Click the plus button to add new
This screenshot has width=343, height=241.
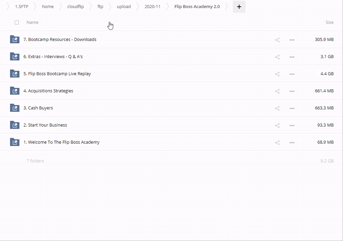(239, 7)
